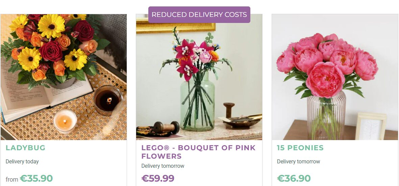Click the ribbed glass vase holding the peonies
Image resolution: width=399 pixels, height=186 pixels.
pos(326,116)
